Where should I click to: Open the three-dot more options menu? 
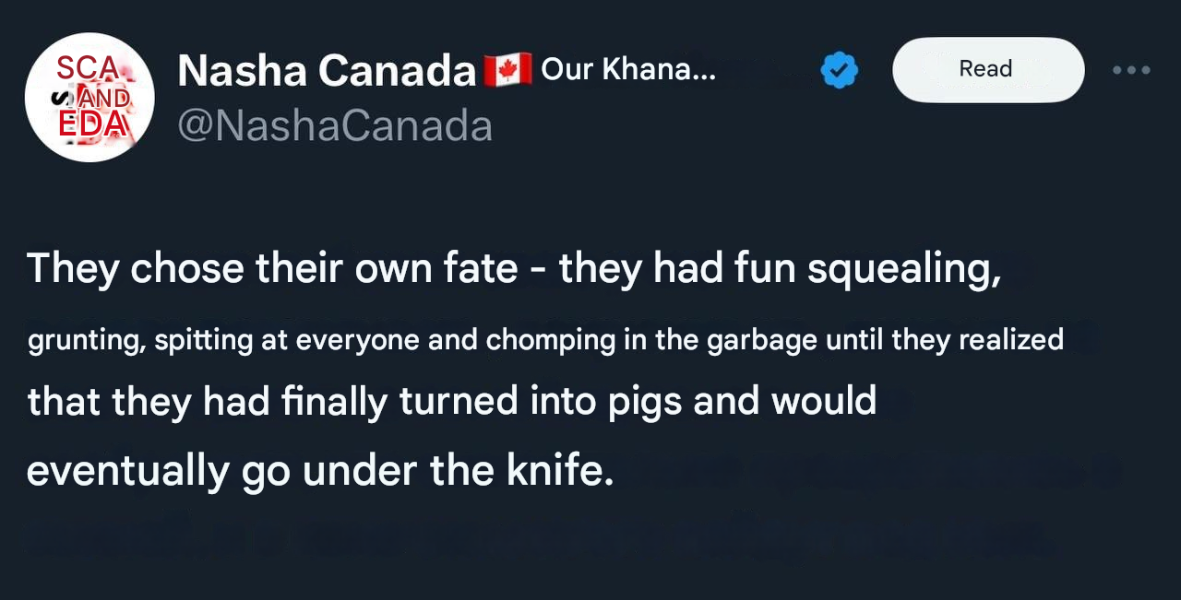(1131, 70)
